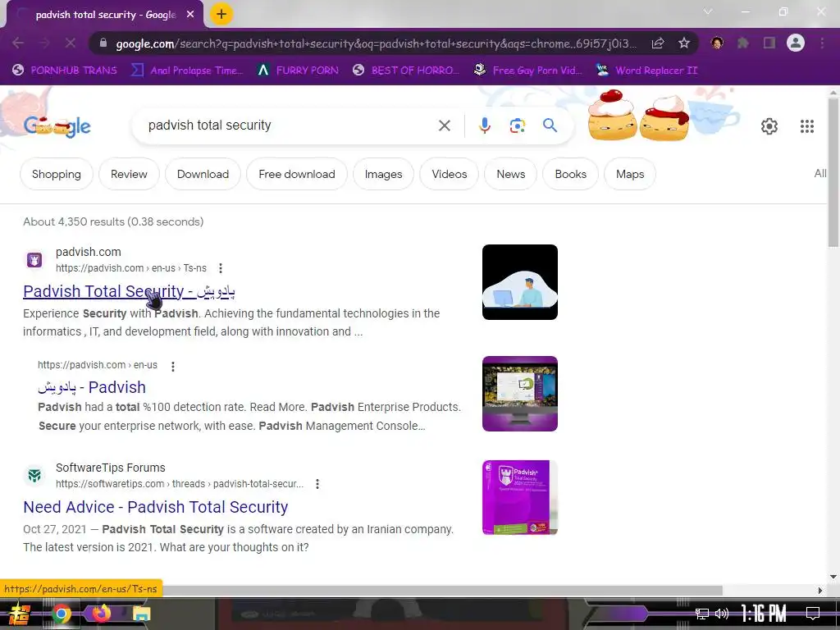840x630 pixels.
Task: Open Chrome three-dot menu
Action: tap(822, 43)
